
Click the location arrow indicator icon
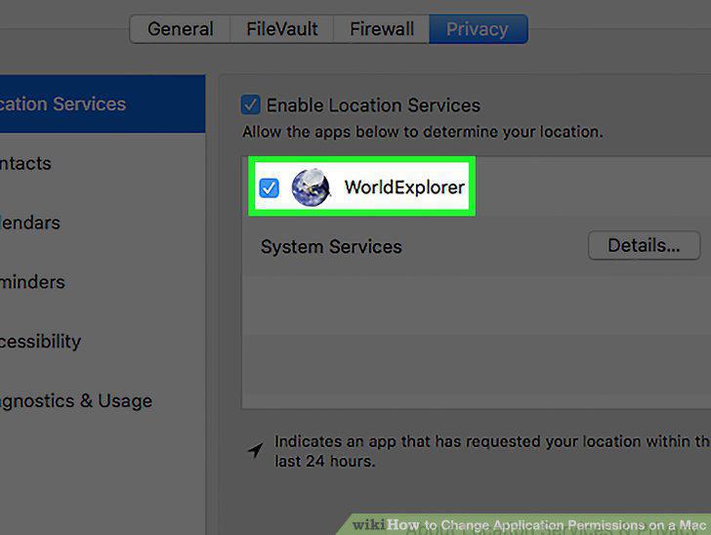[255, 450]
